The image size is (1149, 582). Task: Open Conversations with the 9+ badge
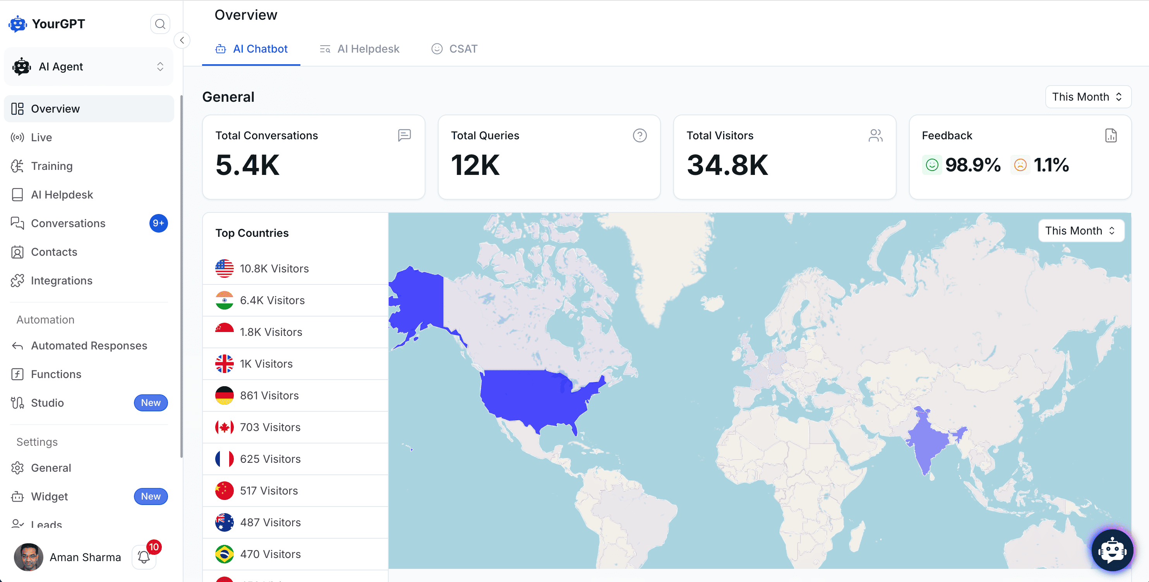coord(68,223)
